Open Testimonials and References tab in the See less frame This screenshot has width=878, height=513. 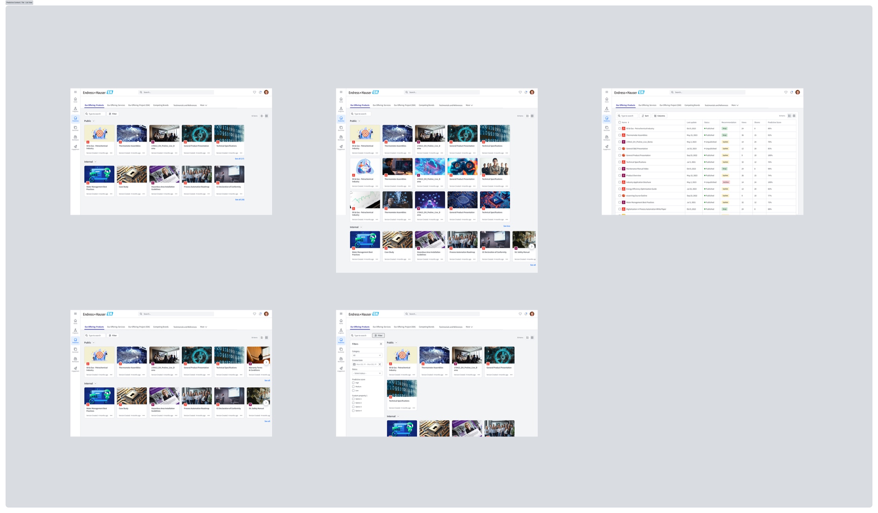(451, 105)
